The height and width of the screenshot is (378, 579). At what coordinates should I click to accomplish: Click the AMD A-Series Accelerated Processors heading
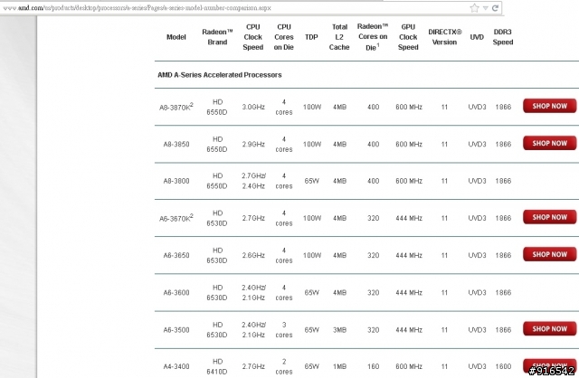[220, 75]
